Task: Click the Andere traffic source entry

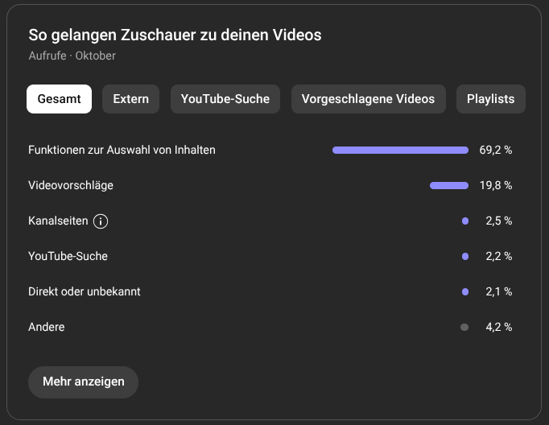Action: (47, 327)
